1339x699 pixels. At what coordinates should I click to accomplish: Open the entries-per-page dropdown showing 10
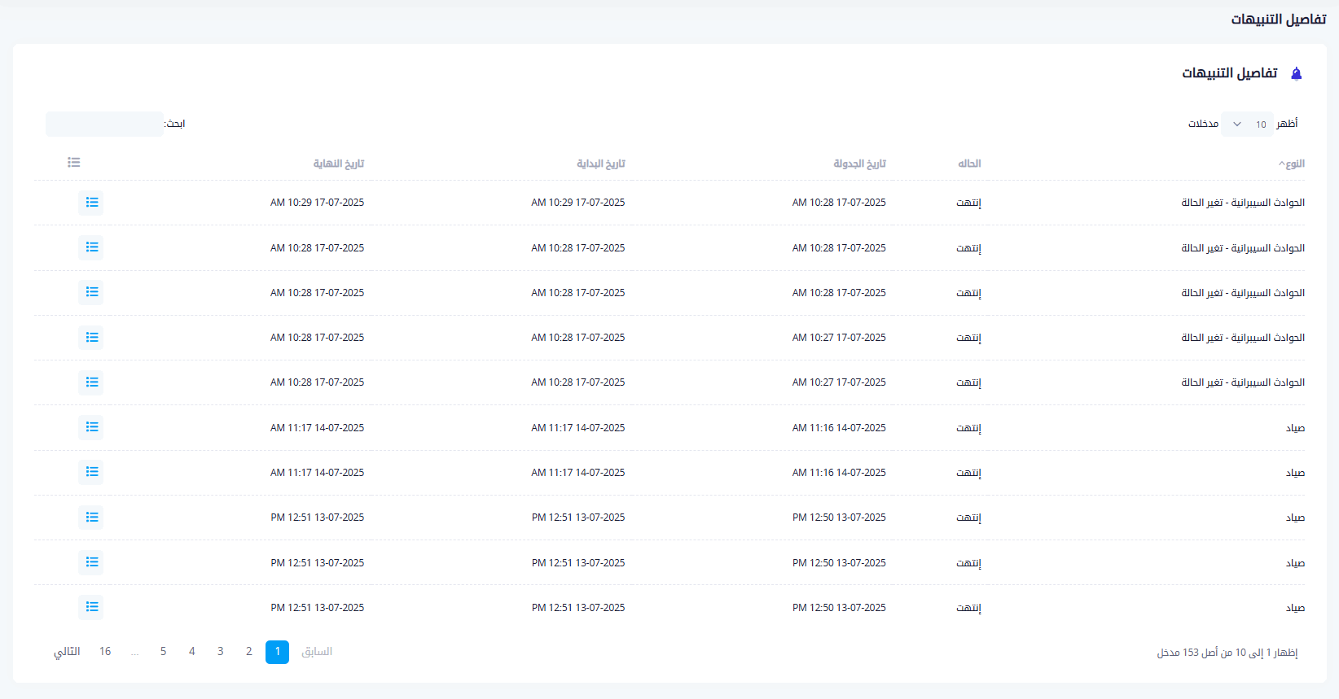[1247, 125]
